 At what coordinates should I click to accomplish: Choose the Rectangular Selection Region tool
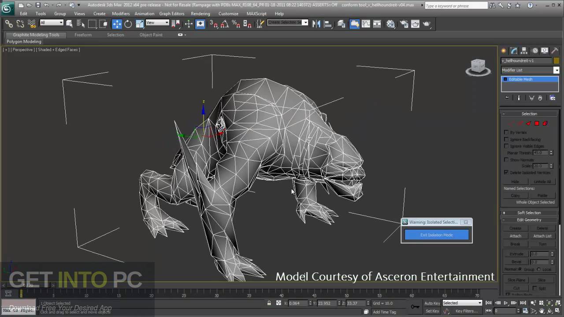[x=92, y=24]
